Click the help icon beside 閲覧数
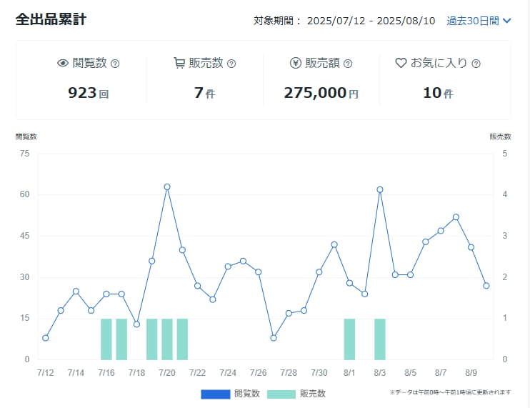 point(115,64)
